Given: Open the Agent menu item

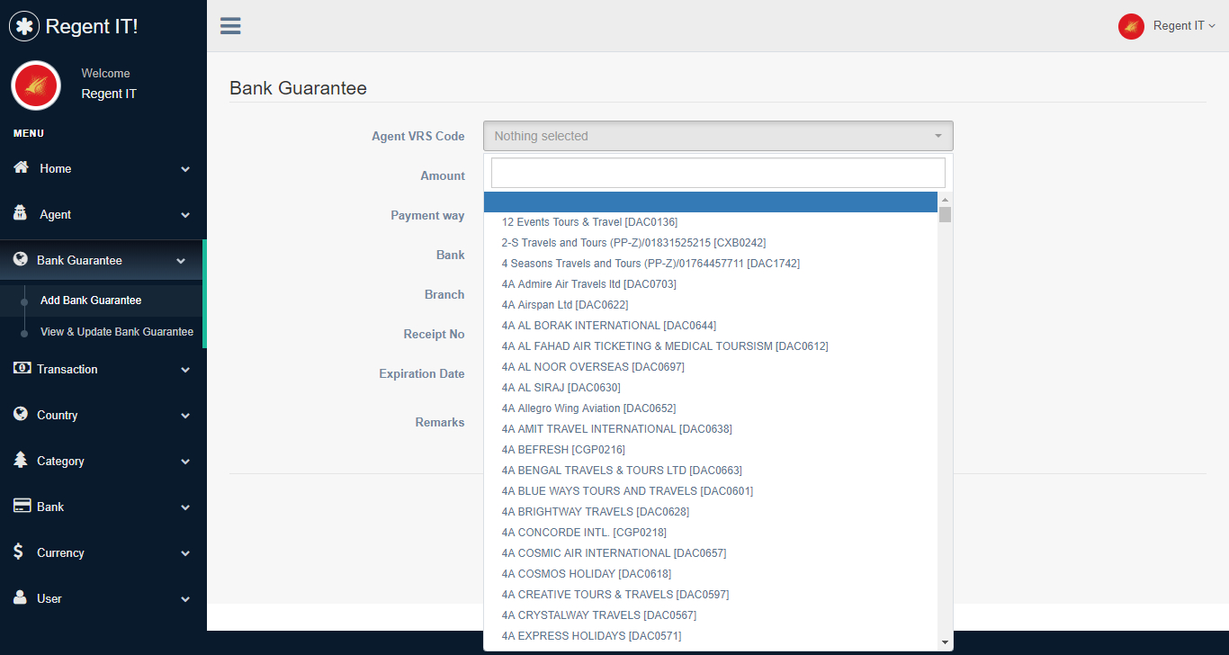Looking at the screenshot, I should click(x=103, y=214).
